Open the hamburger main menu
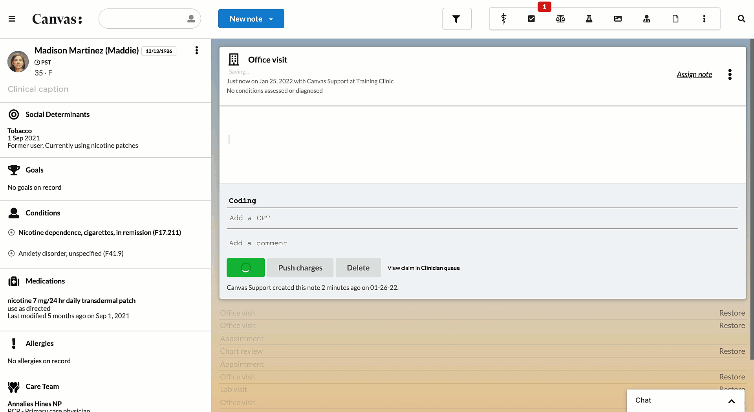This screenshot has height=412, width=754. coord(12,19)
